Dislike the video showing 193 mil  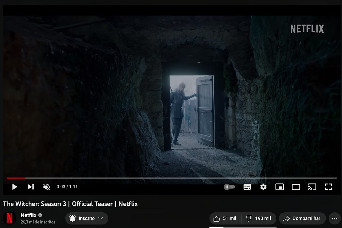259,218
